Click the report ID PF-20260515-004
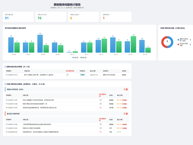Viewport: 193px width, 145px height. coord(12,124)
